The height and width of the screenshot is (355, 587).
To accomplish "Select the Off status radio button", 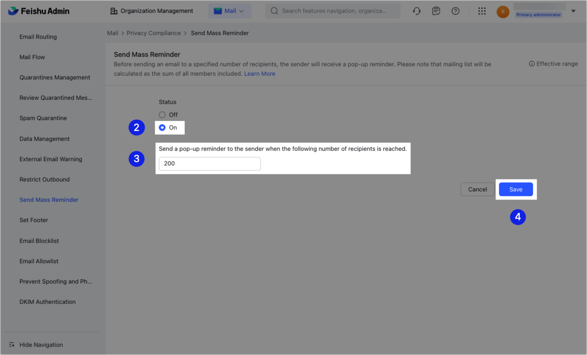I will pyautogui.click(x=162, y=114).
